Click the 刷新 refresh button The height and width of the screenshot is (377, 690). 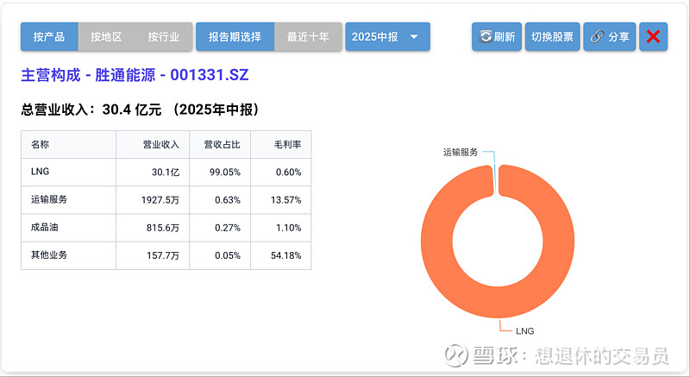[x=497, y=36]
